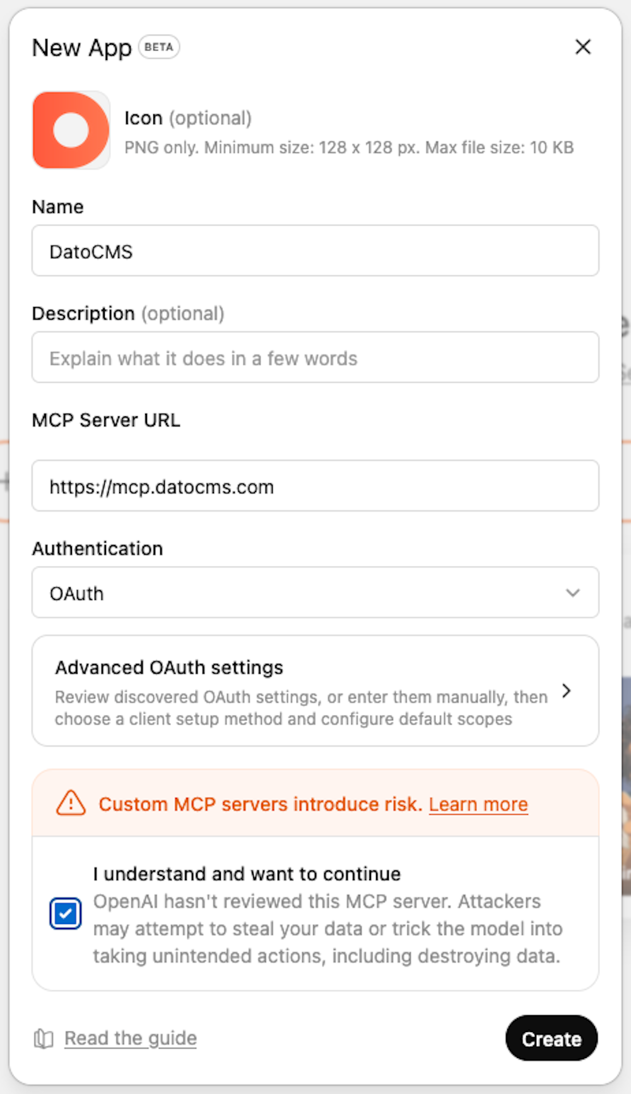Open the Read the guide link
The image size is (631, 1094).
click(x=131, y=1038)
